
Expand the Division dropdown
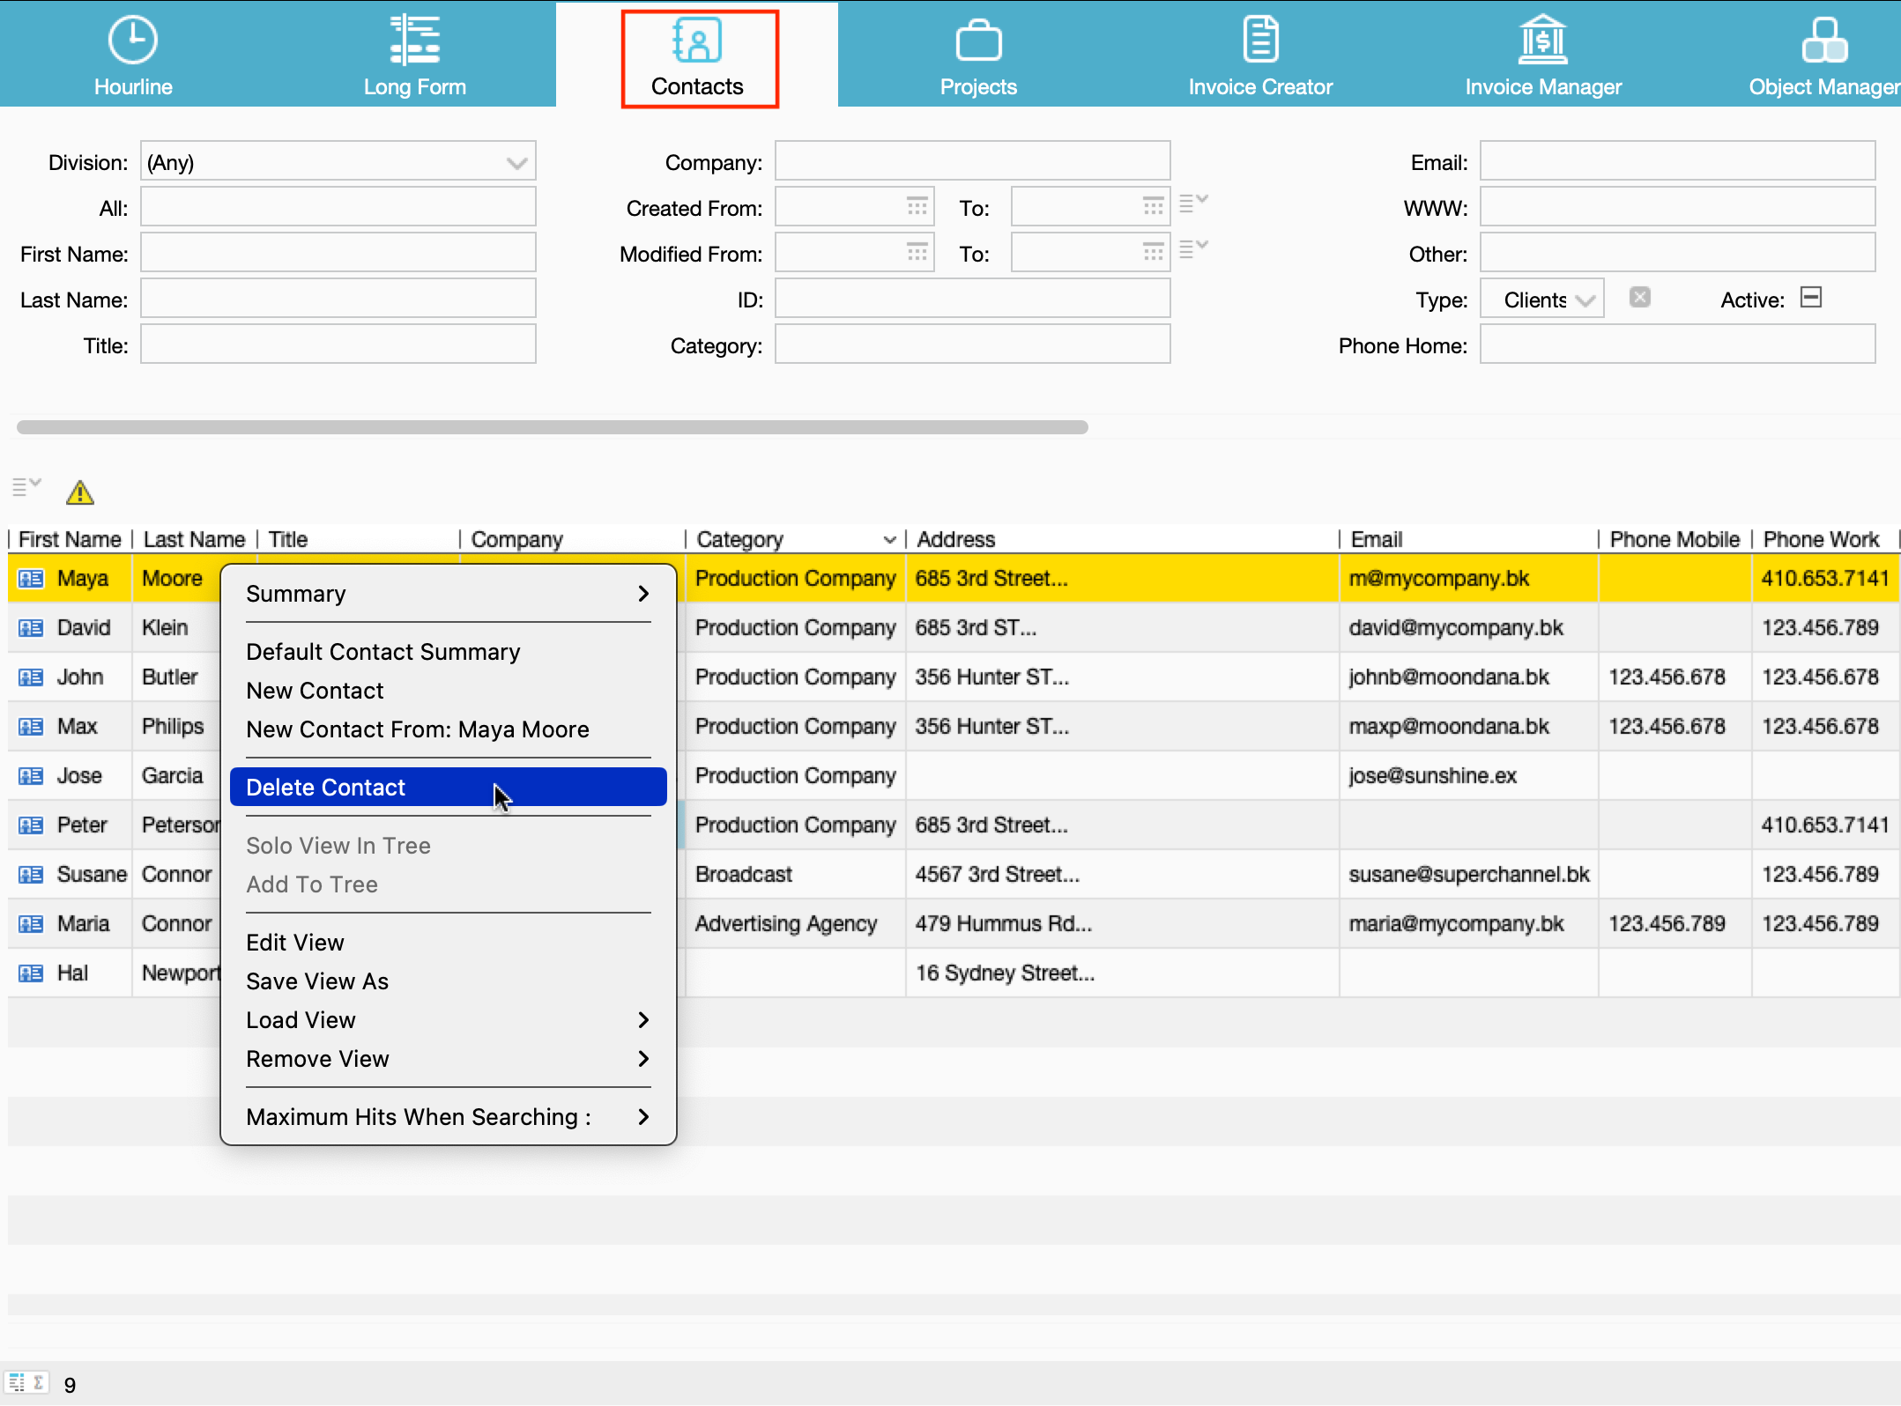tap(516, 163)
